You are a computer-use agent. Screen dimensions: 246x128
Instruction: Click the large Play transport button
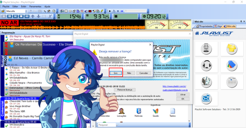4,16
